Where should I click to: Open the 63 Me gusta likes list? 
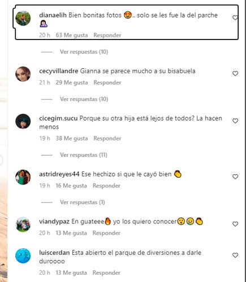click(x=72, y=35)
